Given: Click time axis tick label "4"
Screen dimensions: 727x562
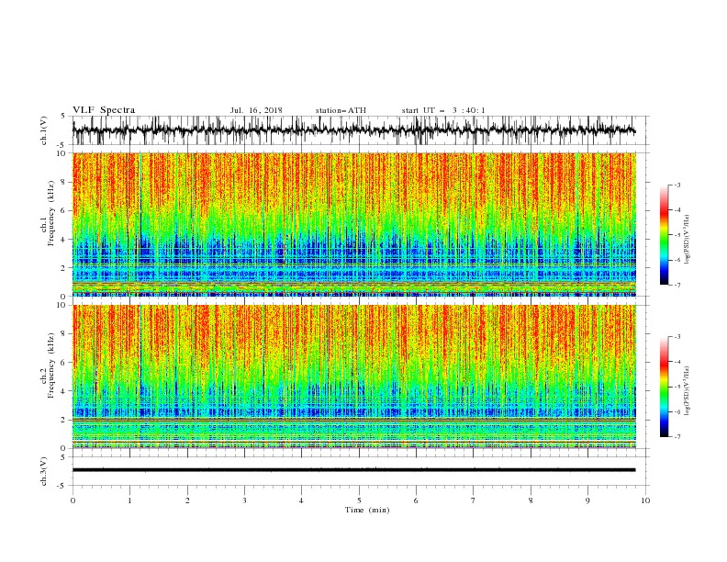Looking at the screenshot, I should click(x=301, y=500).
